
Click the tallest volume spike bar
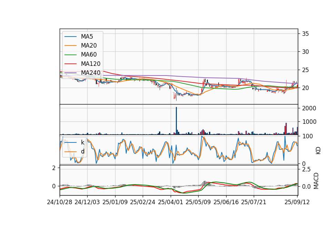(177, 121)
